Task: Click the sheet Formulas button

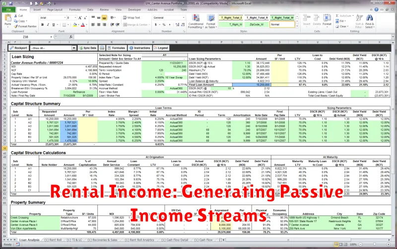Action: tap(116, 48)
